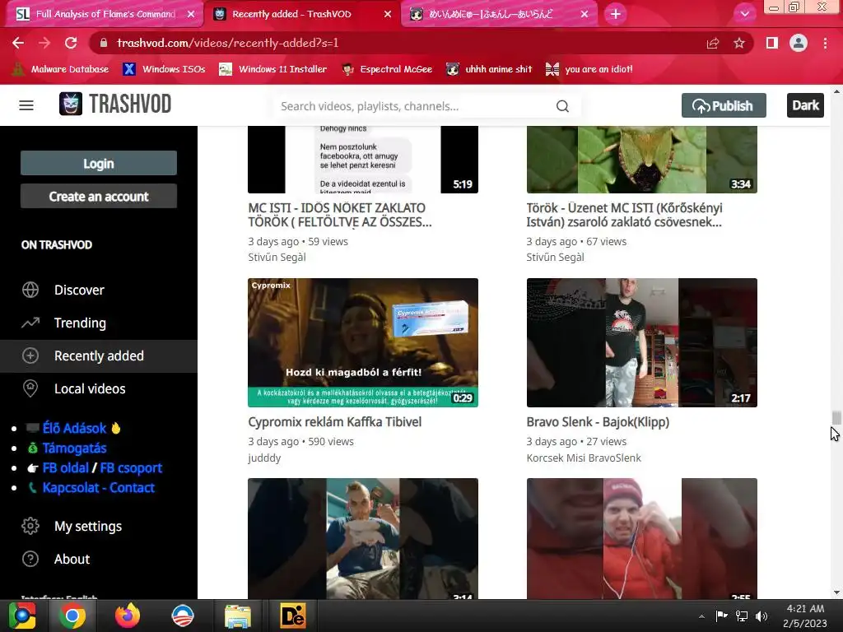Open Török - Üzenet MC ISTI video title
The width and height of the screenshot is (843, 632).
click(624, 215)
